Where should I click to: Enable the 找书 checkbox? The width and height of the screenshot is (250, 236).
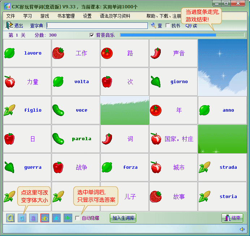[x=168, y=26]
